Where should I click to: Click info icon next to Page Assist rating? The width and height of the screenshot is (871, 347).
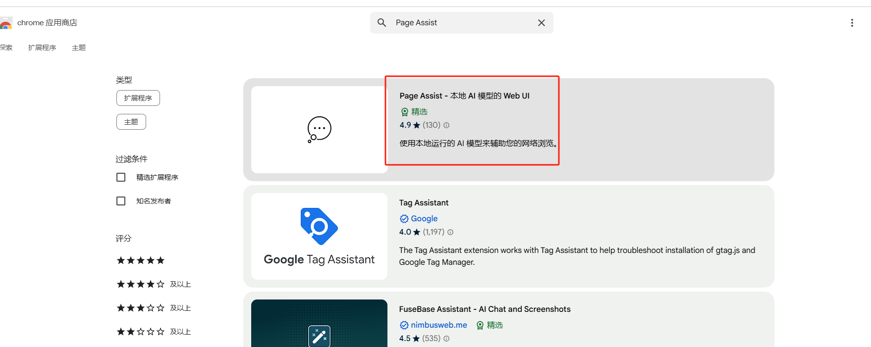coord(446,125)
